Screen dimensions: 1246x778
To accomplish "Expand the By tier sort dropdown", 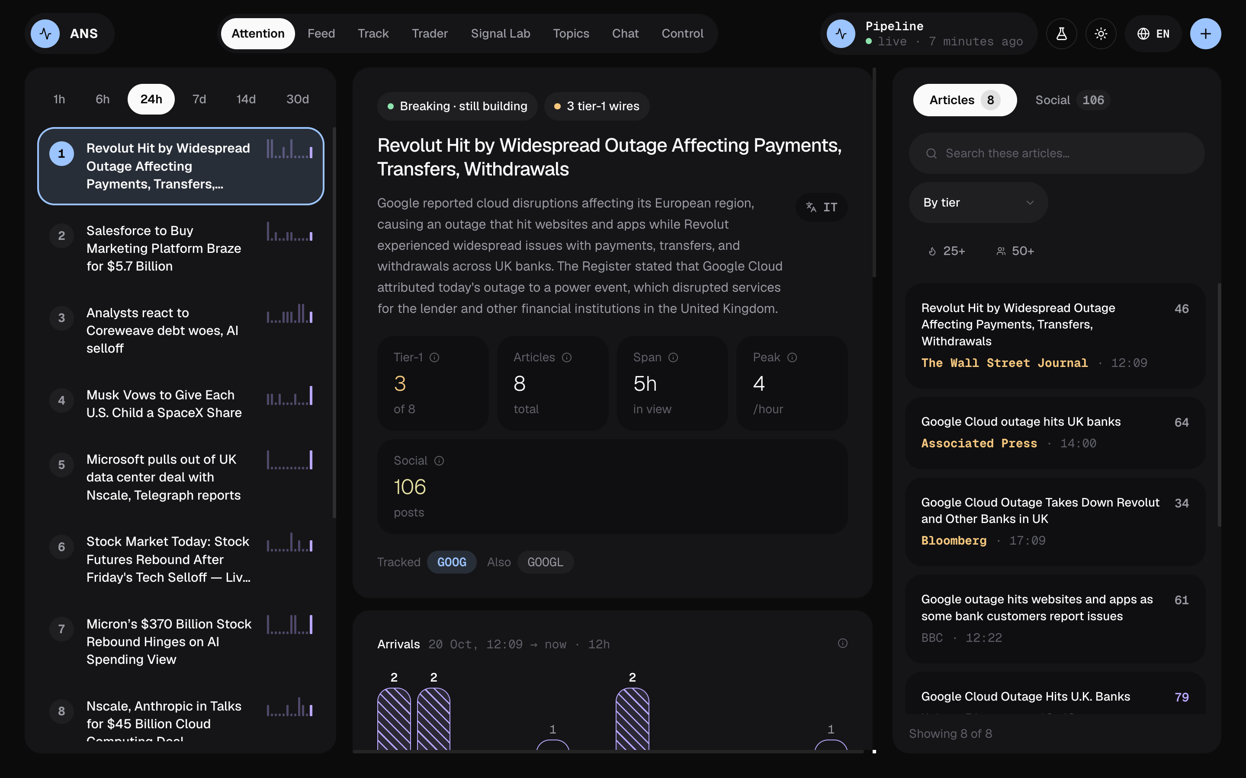I will [x=978, y=202].
